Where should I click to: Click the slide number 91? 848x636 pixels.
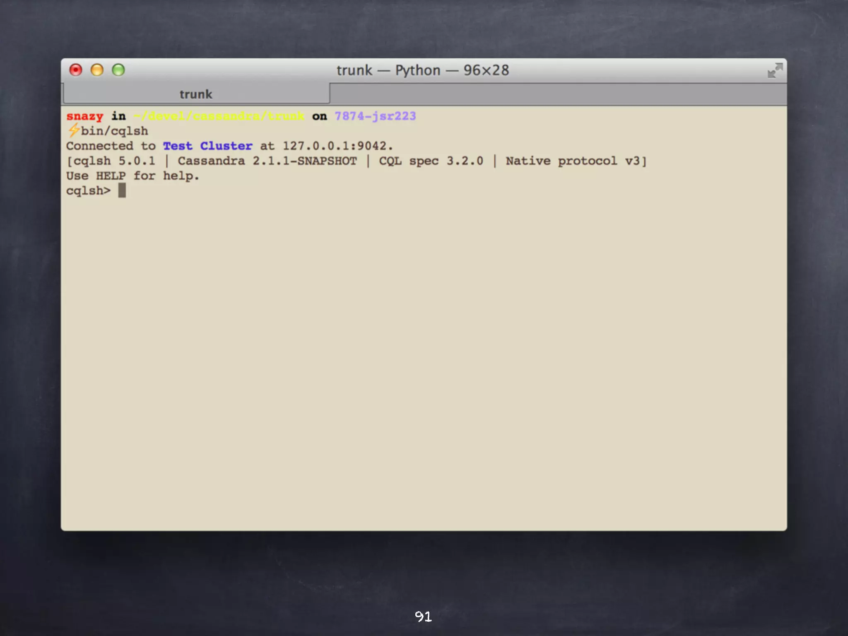[x=423, y=617]
